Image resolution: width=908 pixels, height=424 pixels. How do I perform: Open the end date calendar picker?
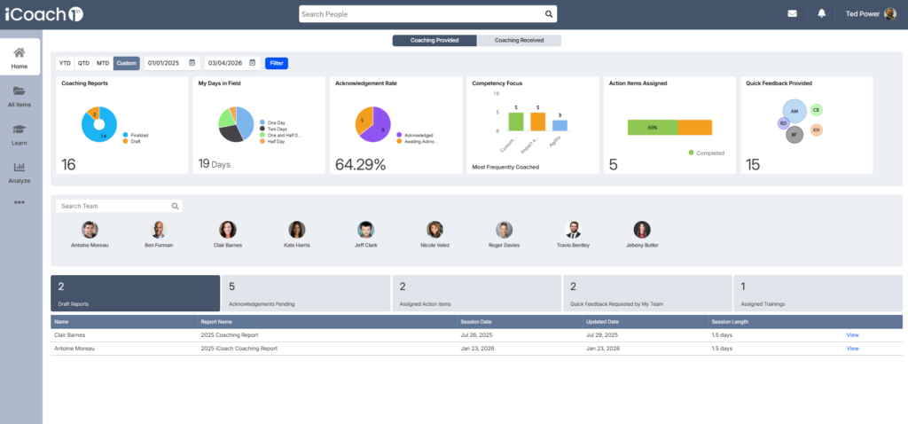[253, 63]
